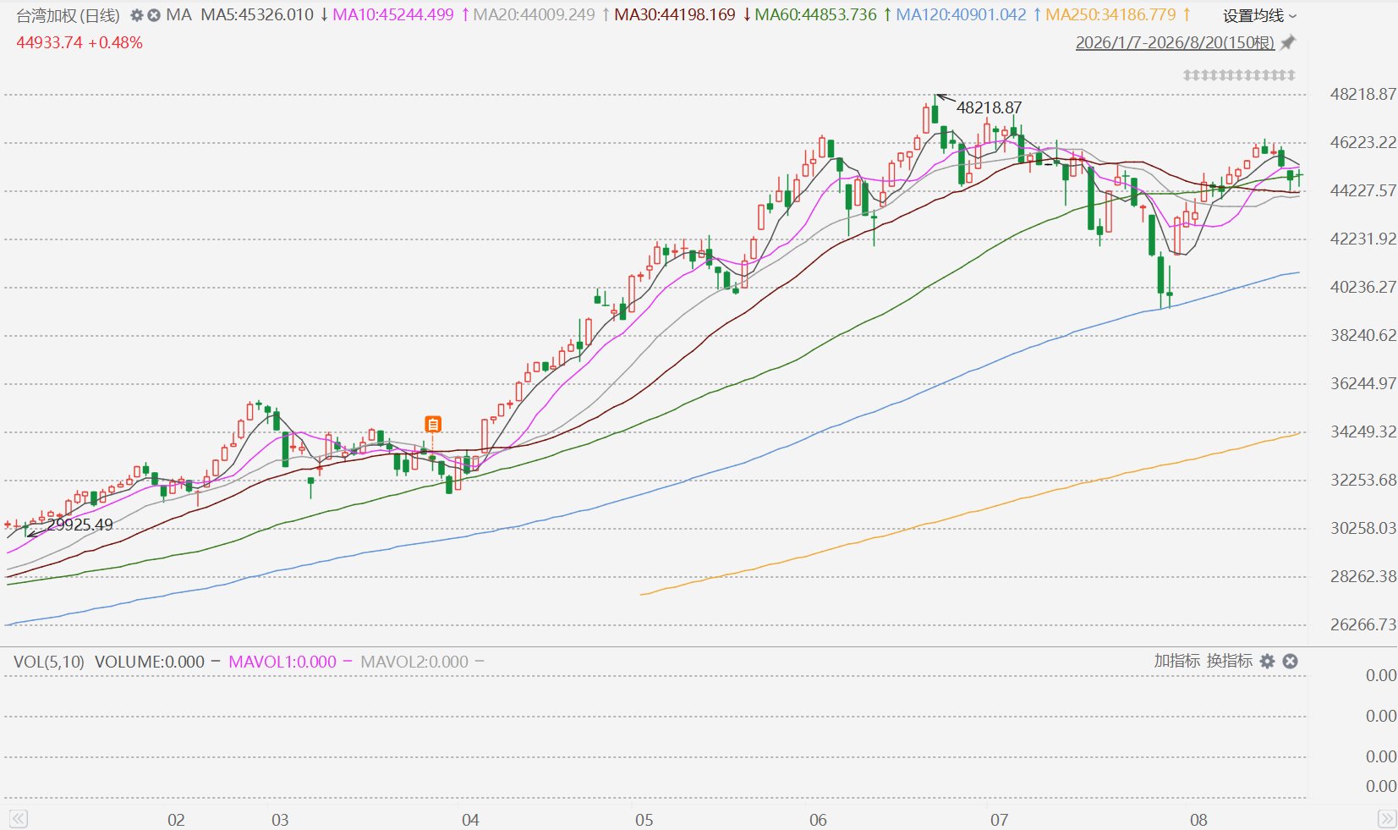Click the 32253.68 price axis label
Viewport: 1398px width, 830px height.
point(1363,480)
